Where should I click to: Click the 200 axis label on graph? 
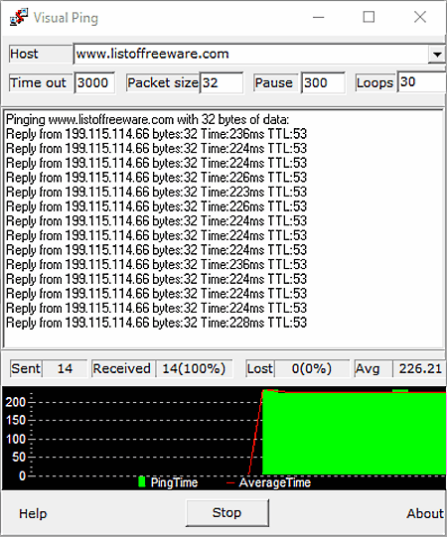pyautogui.click(x=16, y=402)
